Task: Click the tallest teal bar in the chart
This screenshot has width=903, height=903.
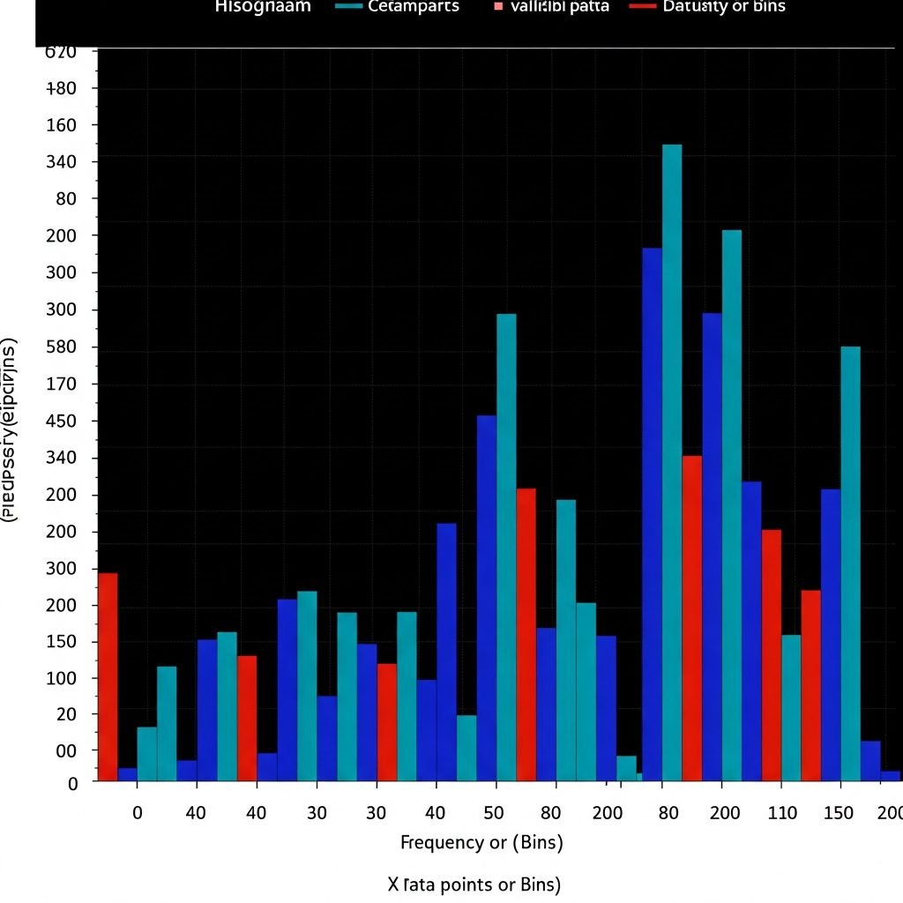Action: point(672,459)
